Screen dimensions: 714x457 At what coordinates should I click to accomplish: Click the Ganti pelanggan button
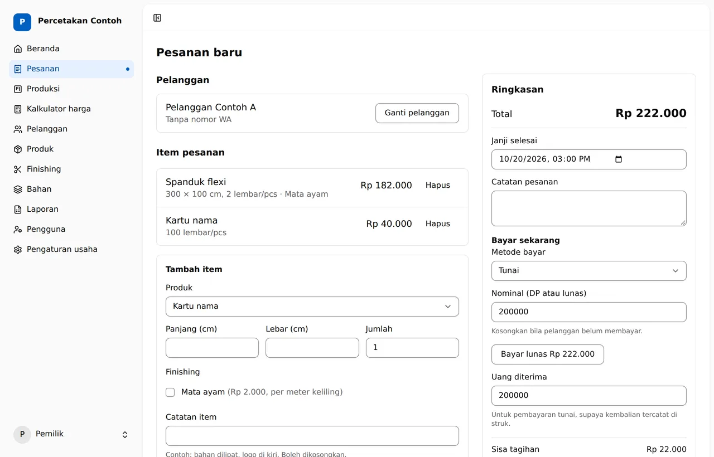click(x=417, y=113)
